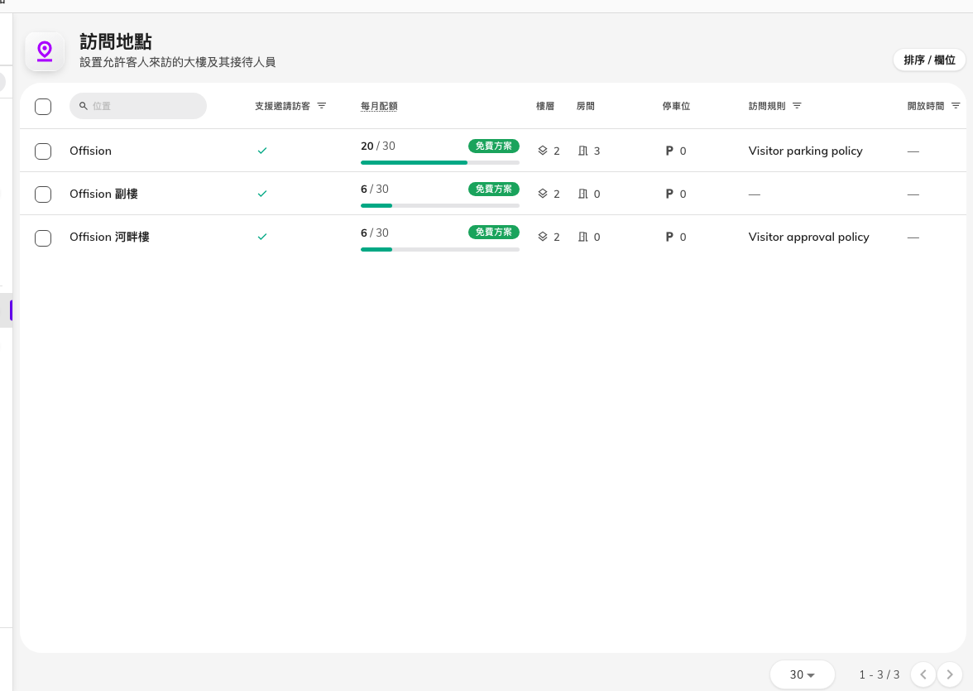This screenshot has width=973, height=691.
Task: Open filter icon beside 開放時間 column
Action: point(956,106)
